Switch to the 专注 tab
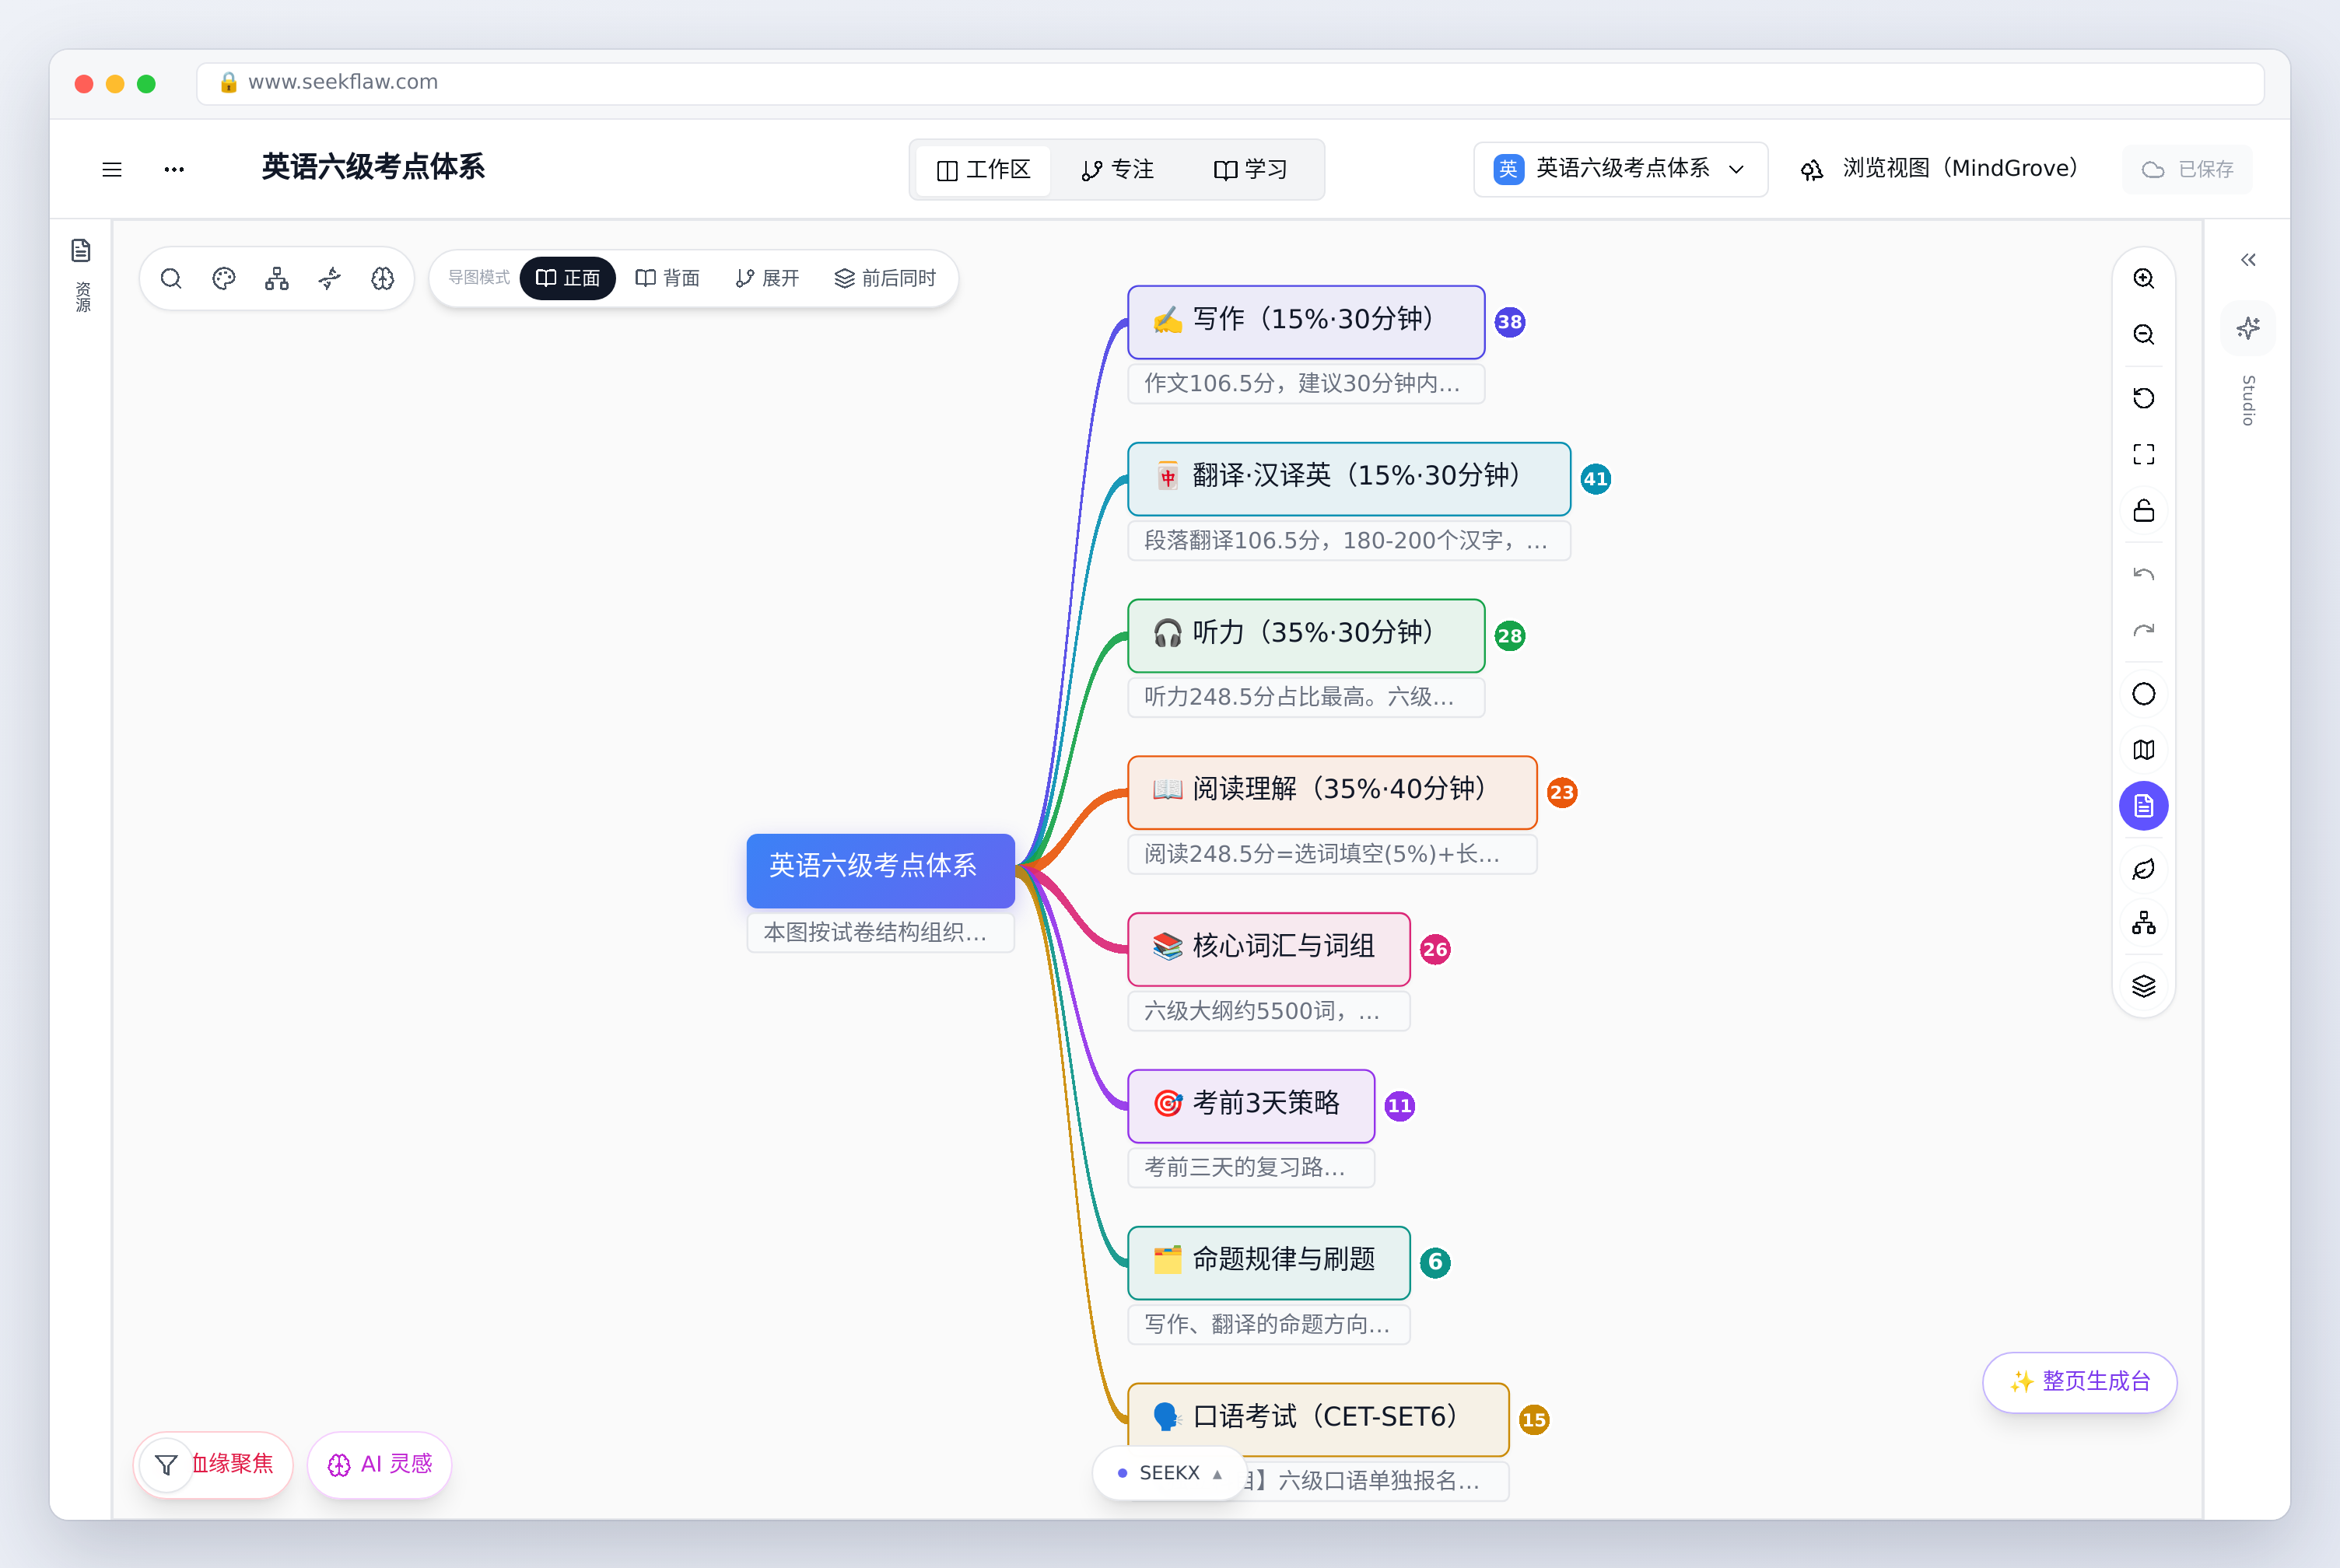2340x1568 pixels. 1118,170
